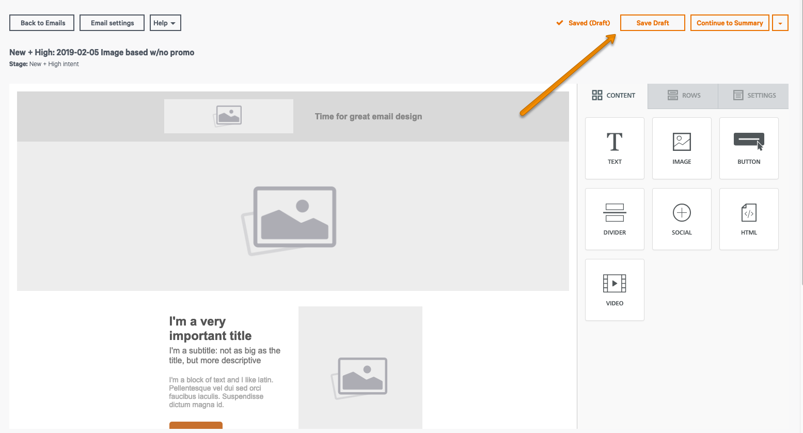The width and height of the screenshot is (803, 433).
Task: Click the Save Draft button
Action: coord(653,23)
